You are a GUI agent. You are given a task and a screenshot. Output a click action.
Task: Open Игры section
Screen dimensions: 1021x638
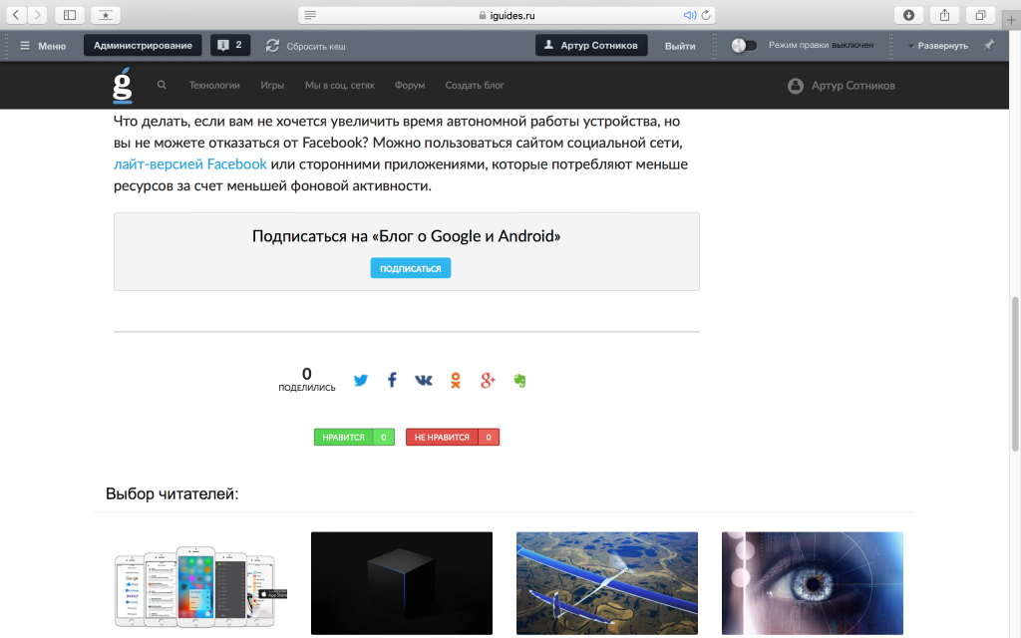272,86
